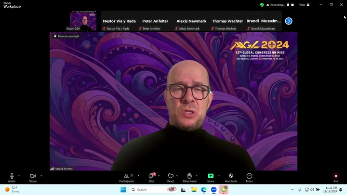Screen dimensions: 347x195
Task: Open the Participants panel
Action: click(126, 176)
